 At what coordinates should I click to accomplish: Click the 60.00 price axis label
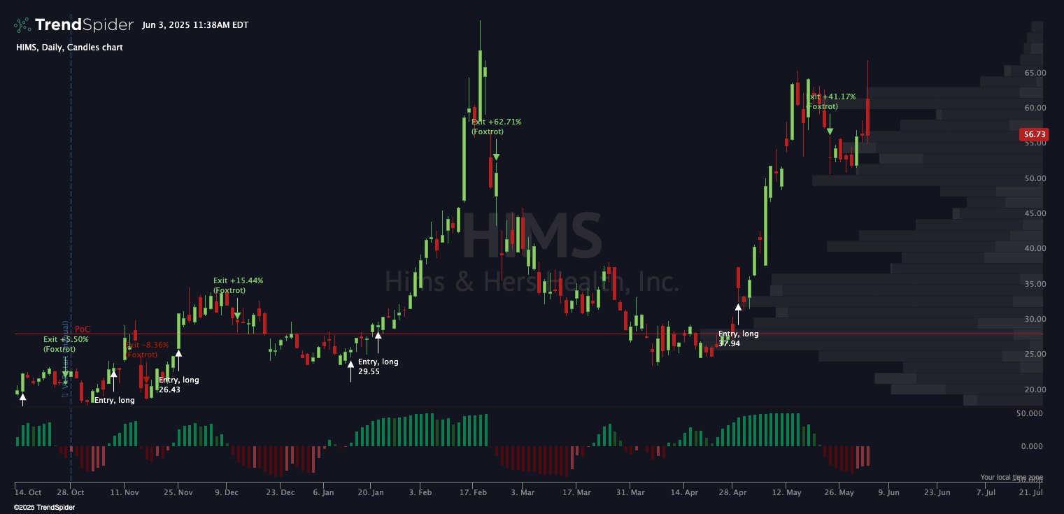[x=1035, y=108]
